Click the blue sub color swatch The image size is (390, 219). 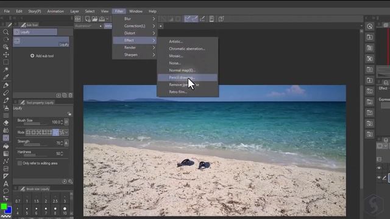click(x=9, y=210)
